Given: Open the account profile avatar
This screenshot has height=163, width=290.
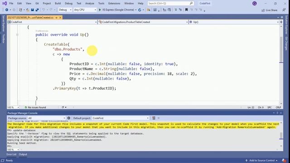Looking at the screenshot, I should click(x=255, y=3).
